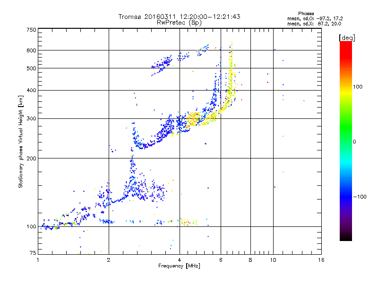This screenshot has height=283, width=378.
Task: Click the frequency axis tick label '16'
Action: click(x=321, y=260)
